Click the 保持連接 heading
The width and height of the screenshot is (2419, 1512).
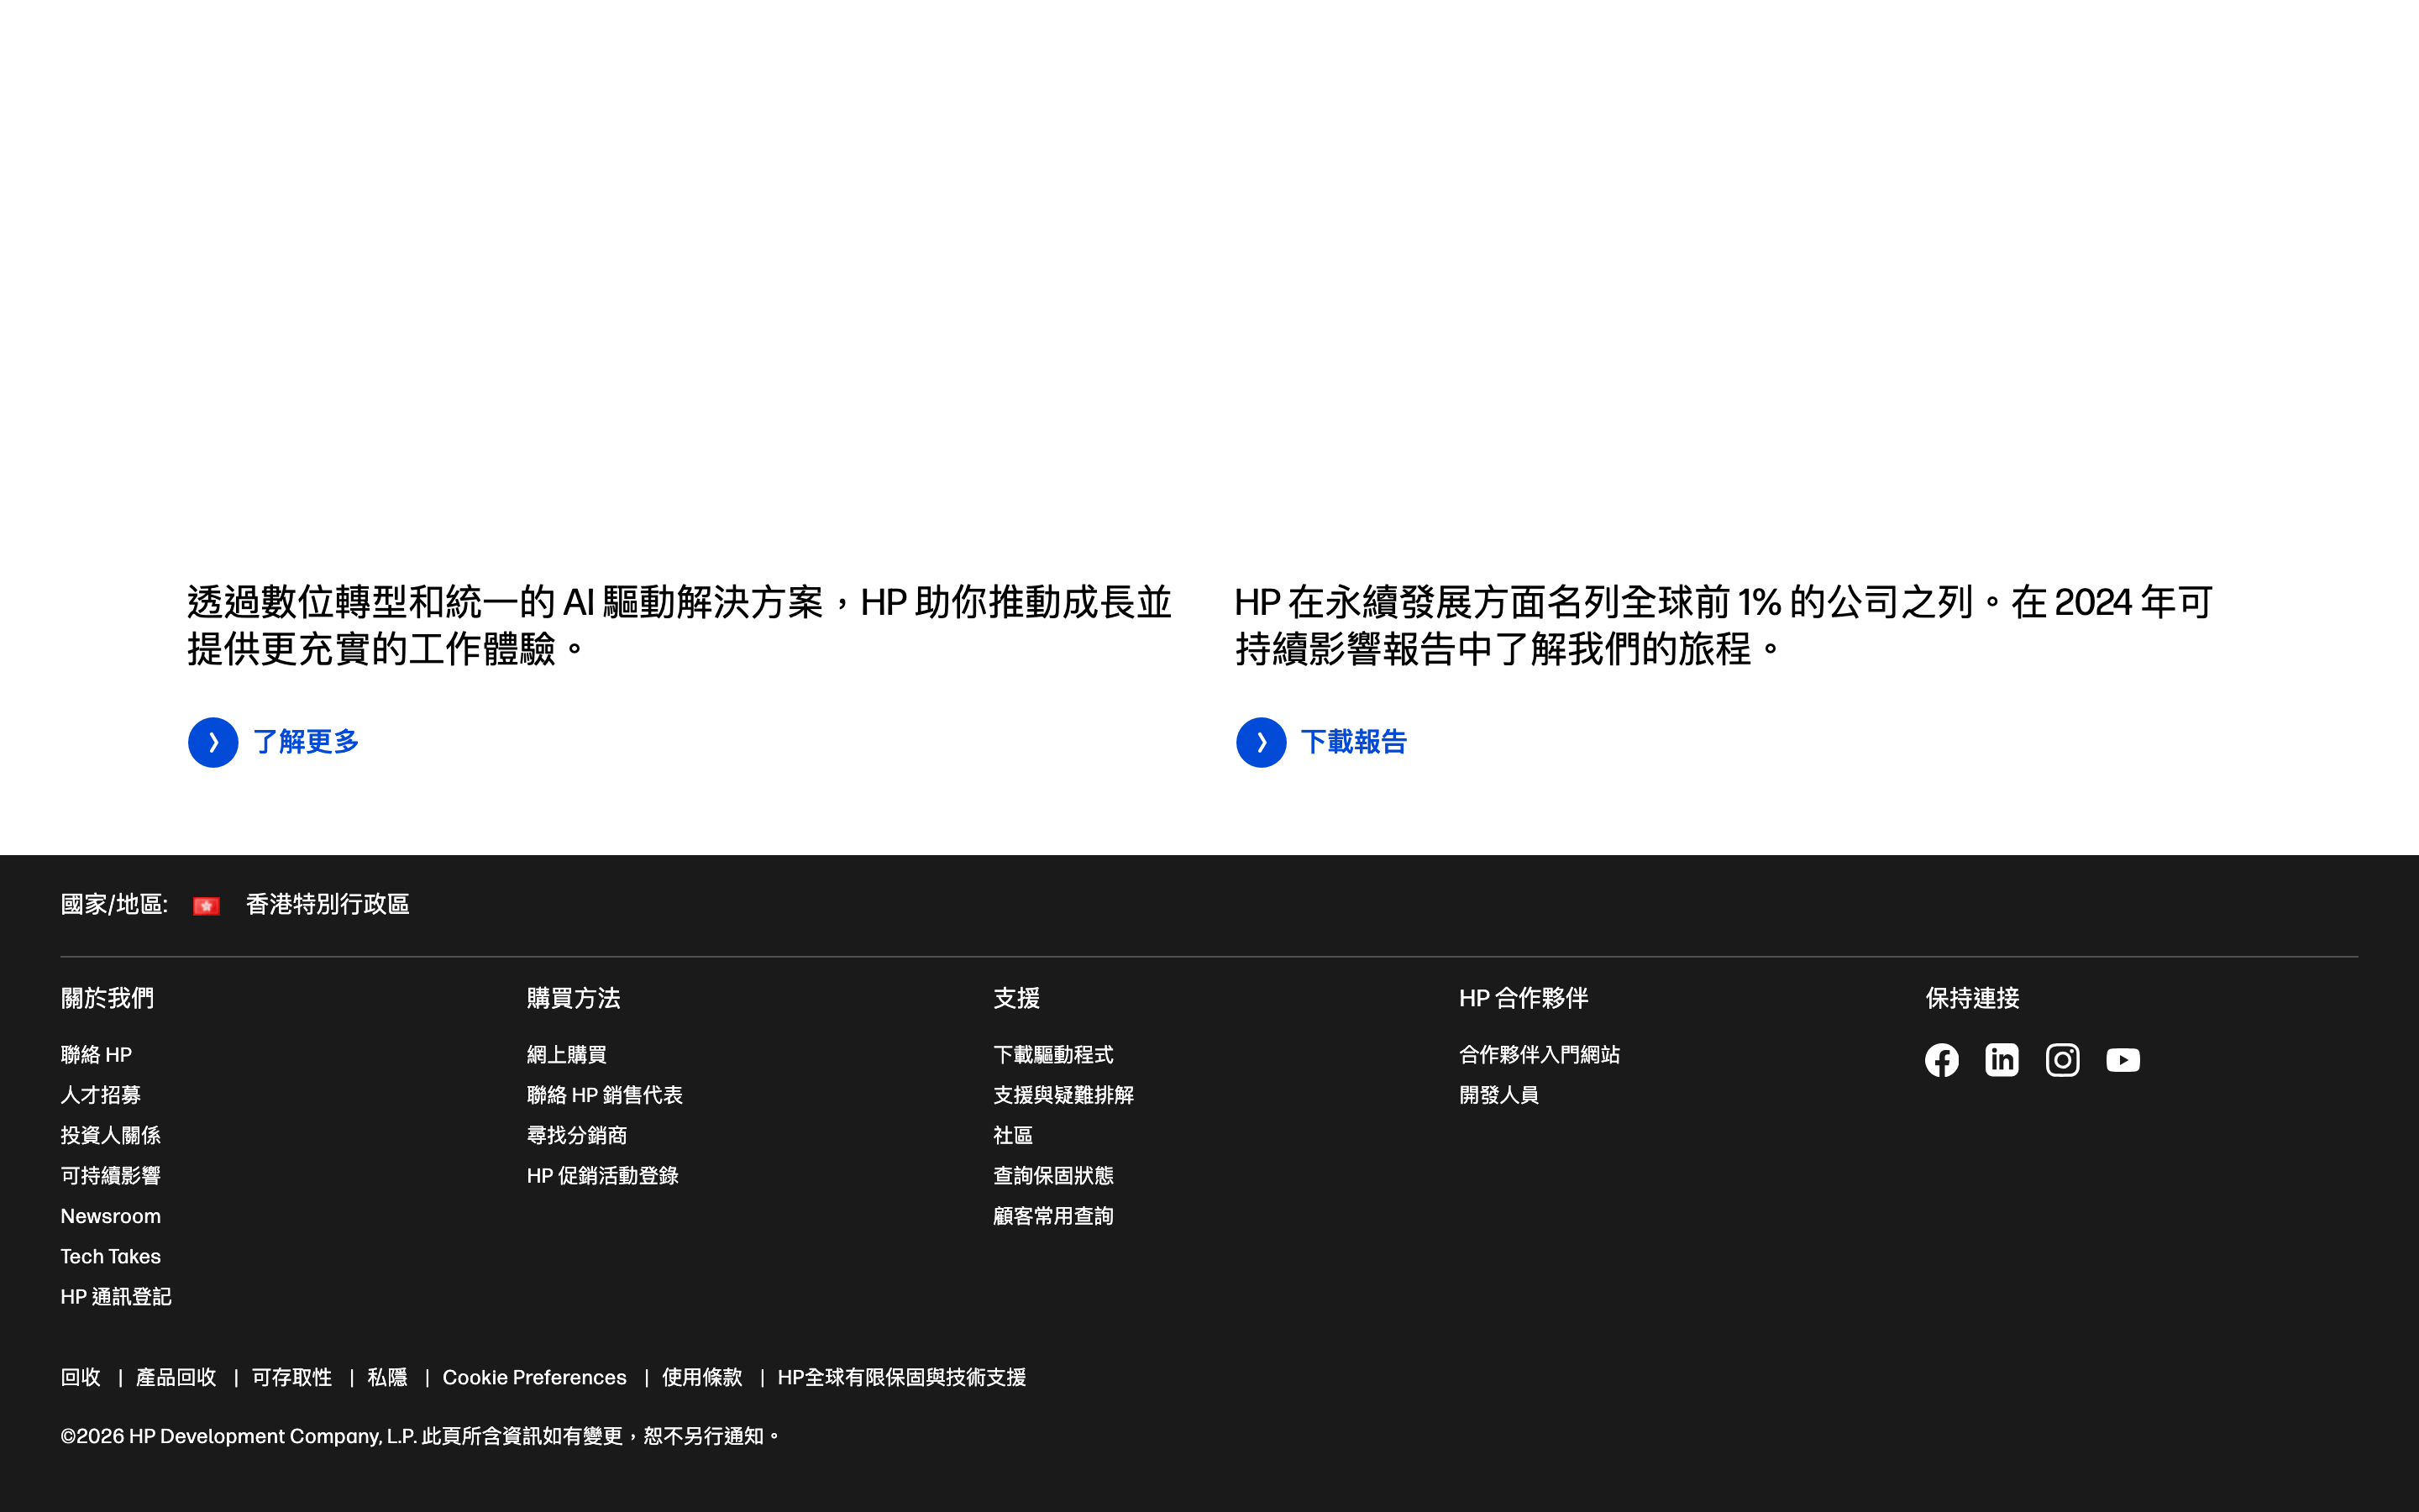pyautogui.click(x=1972, y=998)
